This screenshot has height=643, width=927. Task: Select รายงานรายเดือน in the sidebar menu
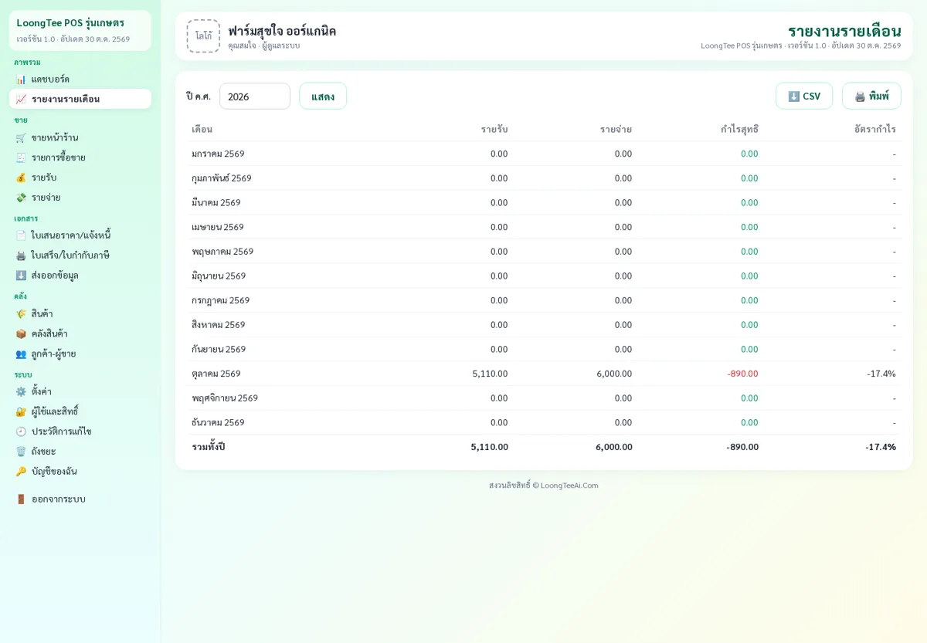80,99
